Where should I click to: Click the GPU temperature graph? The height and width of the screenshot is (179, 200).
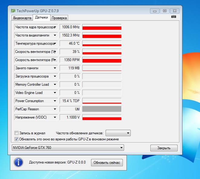[102, 43]
